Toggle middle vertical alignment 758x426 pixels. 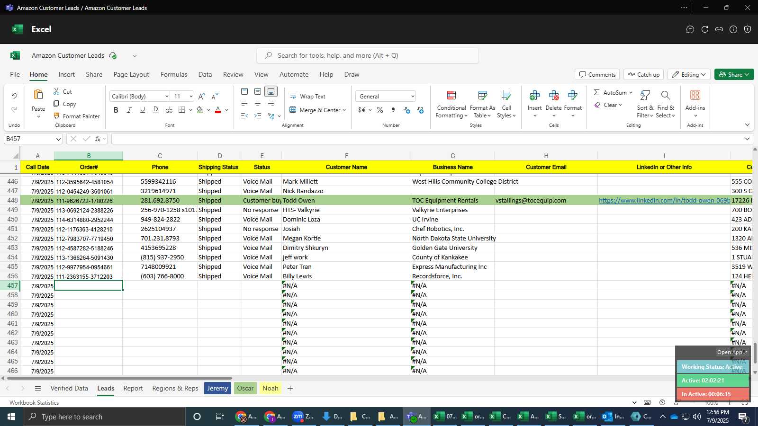coord(258,91)
